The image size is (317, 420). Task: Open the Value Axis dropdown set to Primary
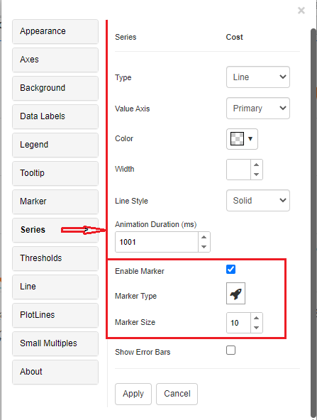(258, 109)
